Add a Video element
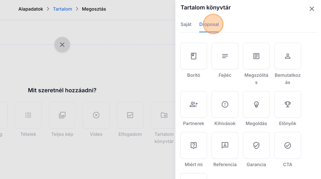Viewport: 321px width, 179px height. tap(96, 115)
